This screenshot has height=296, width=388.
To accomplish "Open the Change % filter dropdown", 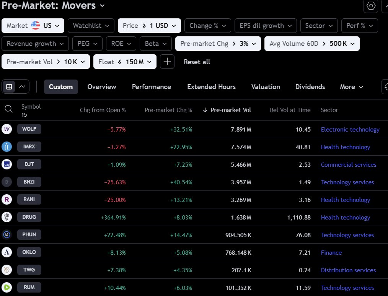I will click(x=208, y=26).
